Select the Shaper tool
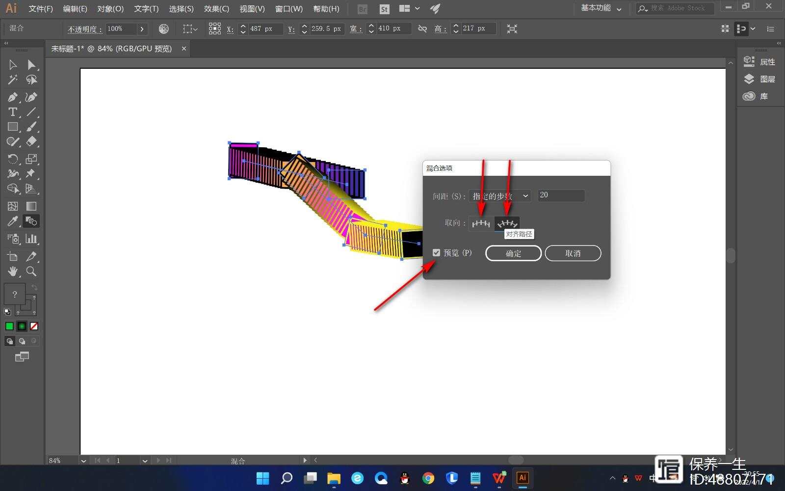 click(x=13, y=142)
